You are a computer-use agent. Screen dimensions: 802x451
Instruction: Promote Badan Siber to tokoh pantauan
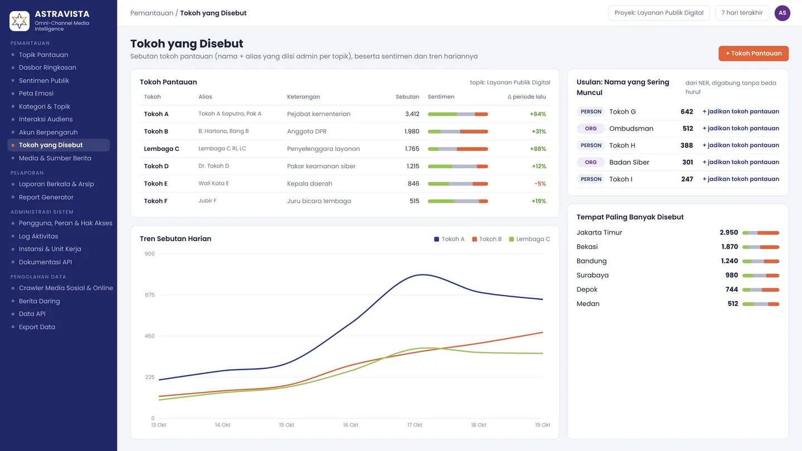tap(741, 162)
